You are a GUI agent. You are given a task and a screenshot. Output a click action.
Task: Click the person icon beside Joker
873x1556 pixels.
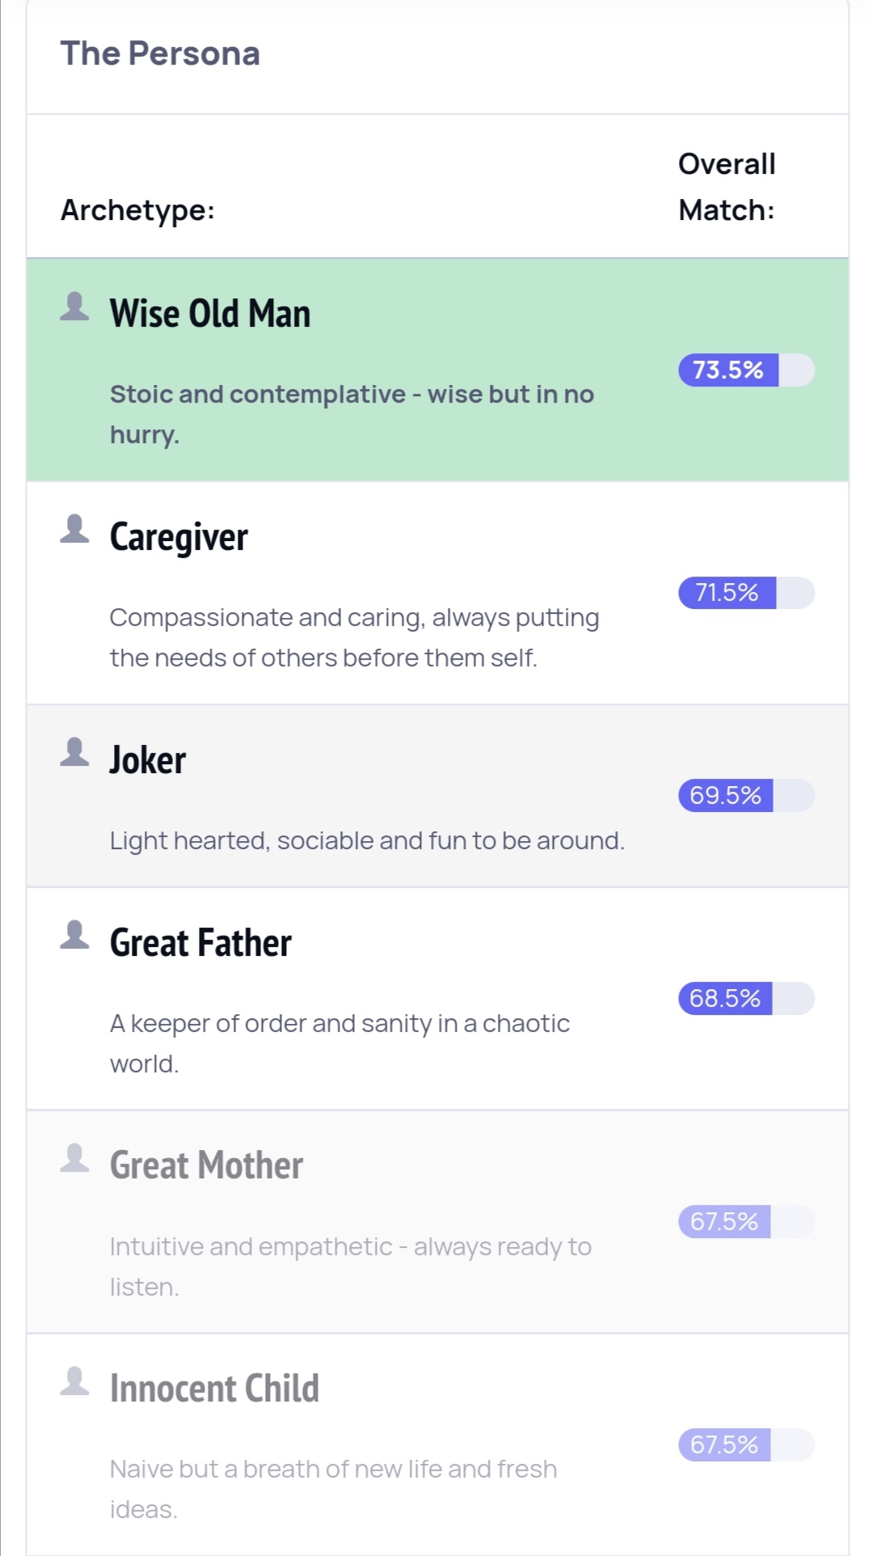(x=74, y=752)
